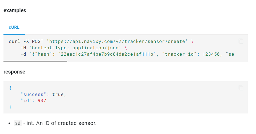Click the red 937 id value
The height and width of the screenshot is (134, 256).
tap(42, 101)
